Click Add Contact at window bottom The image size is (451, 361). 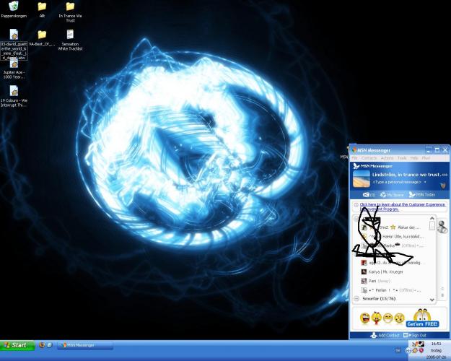tap(386, 335)
